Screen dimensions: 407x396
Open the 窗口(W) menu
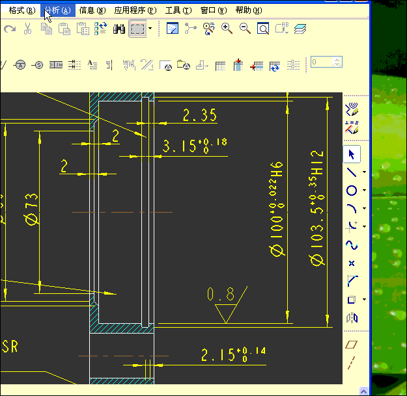coord(214,10)
